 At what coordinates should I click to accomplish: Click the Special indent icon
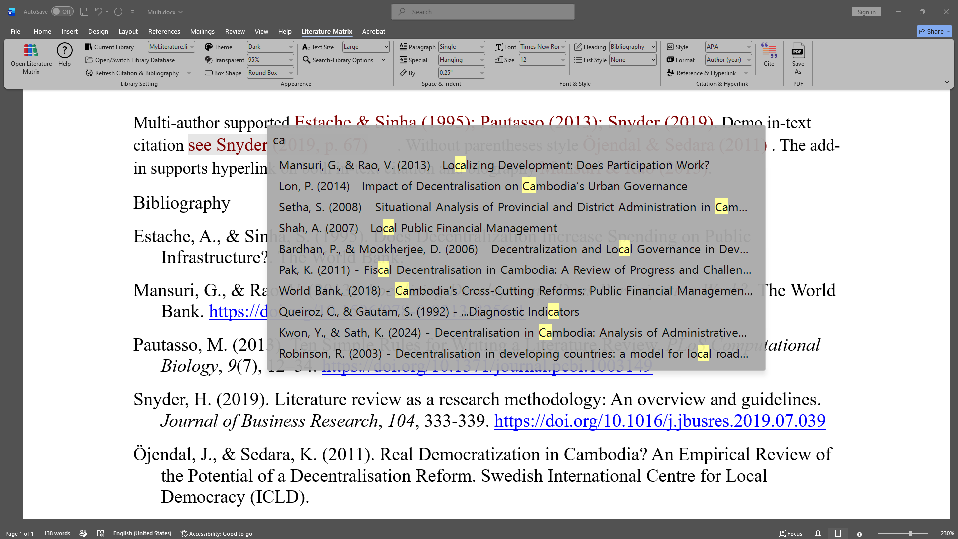pyautogui.click(x=403, y=60)
